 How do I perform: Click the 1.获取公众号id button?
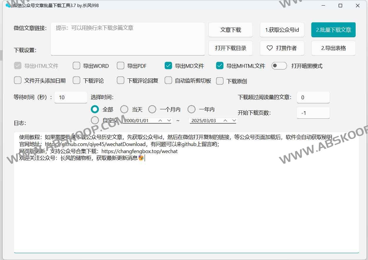[282, 30]
